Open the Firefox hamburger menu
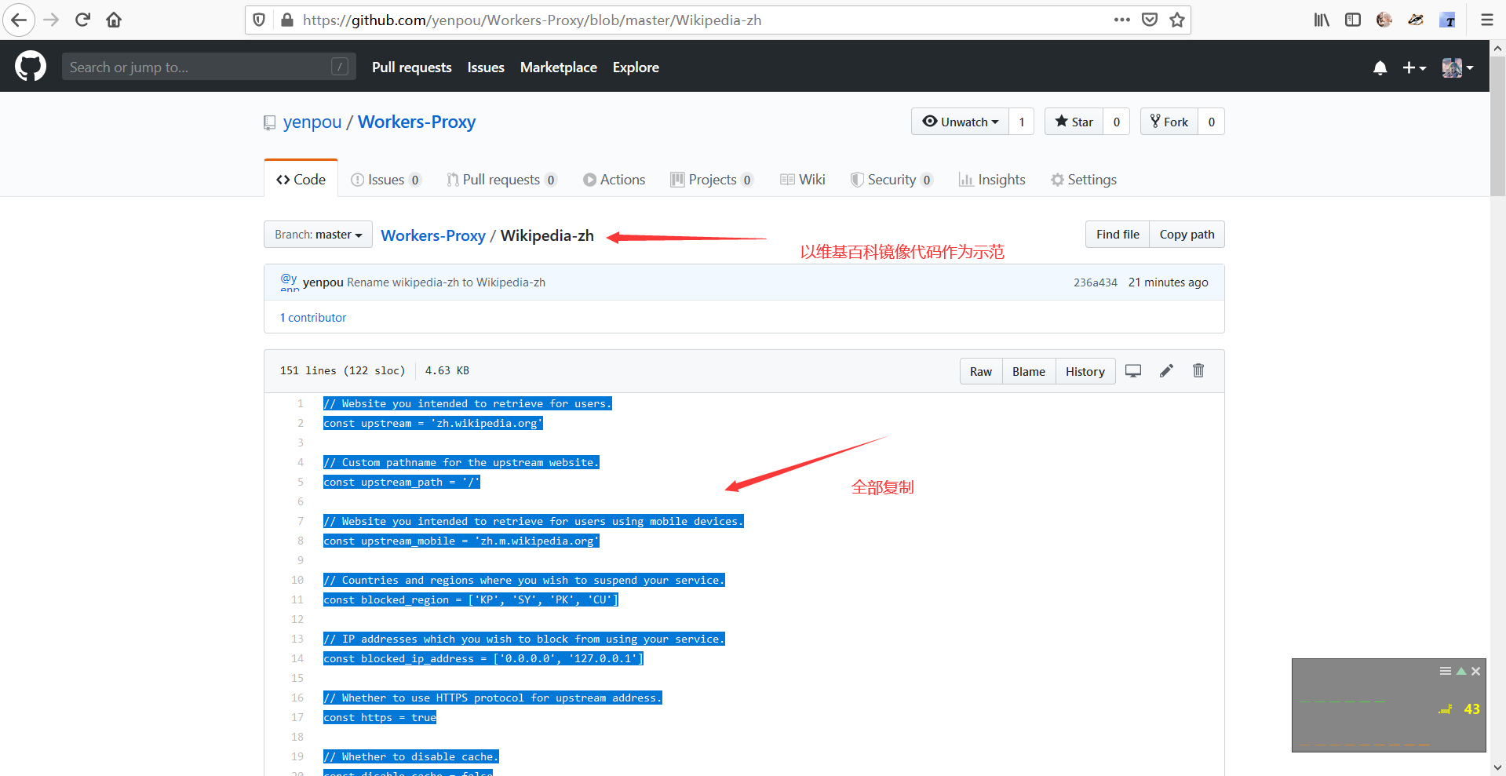Viewport: 1506px width, 776px height. tap(1487, 20)
